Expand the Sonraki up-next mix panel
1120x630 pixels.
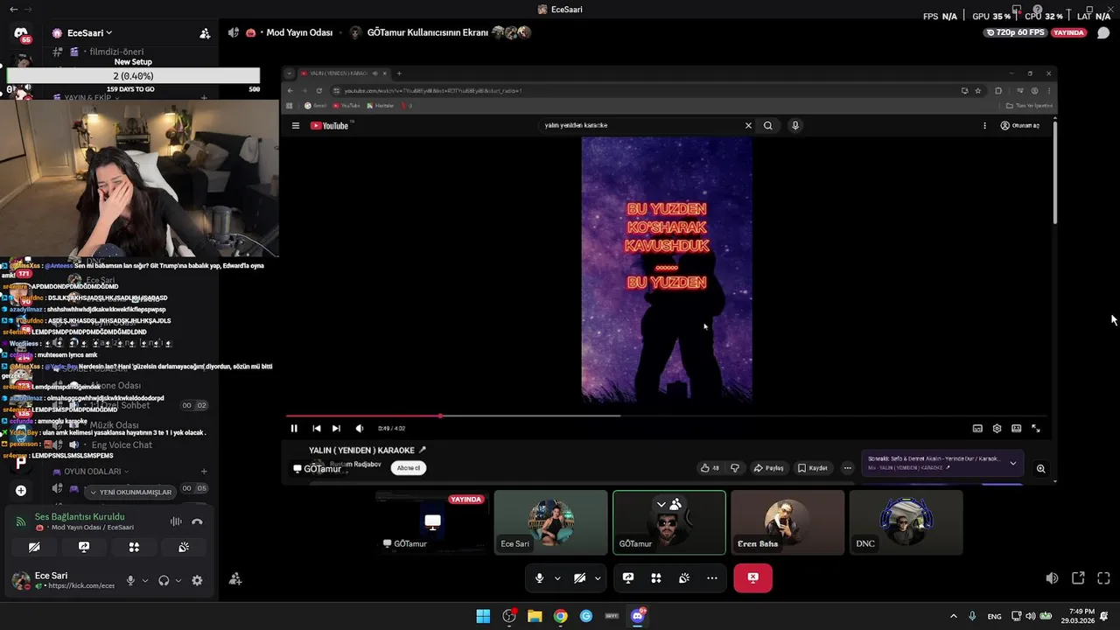point(1013,463)
